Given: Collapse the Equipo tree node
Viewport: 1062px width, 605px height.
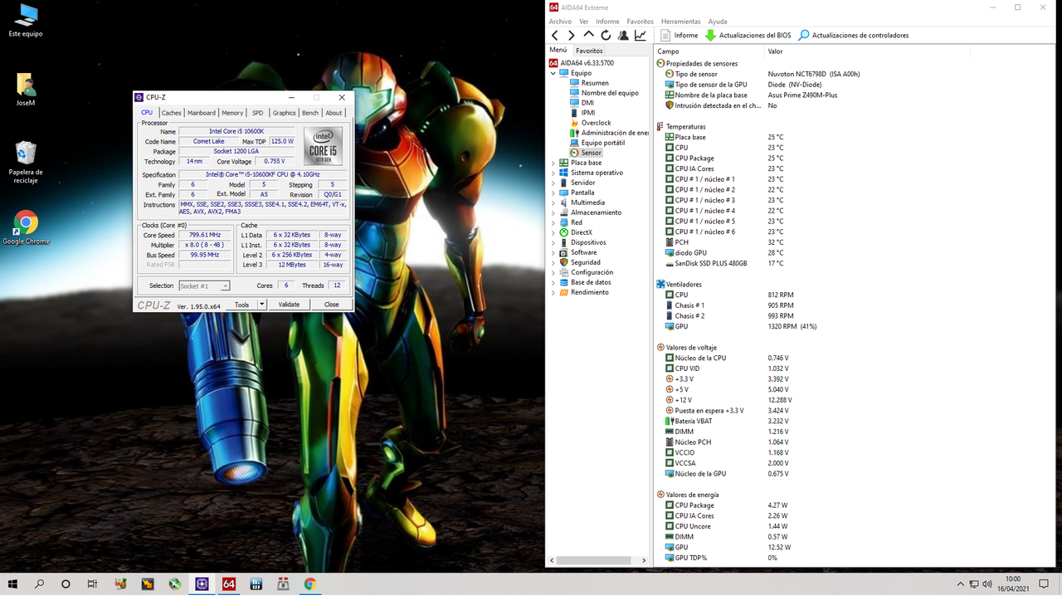Looking at the screenshot, I should 553,73.
